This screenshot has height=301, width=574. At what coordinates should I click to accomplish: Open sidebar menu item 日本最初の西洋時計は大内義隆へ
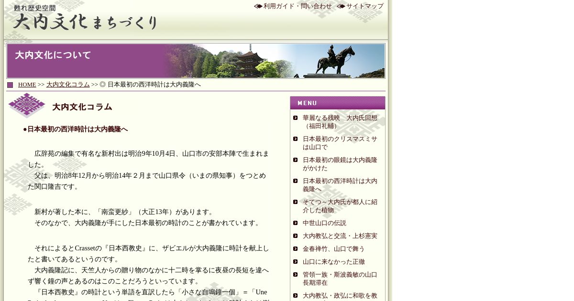(x=340, y=185)
